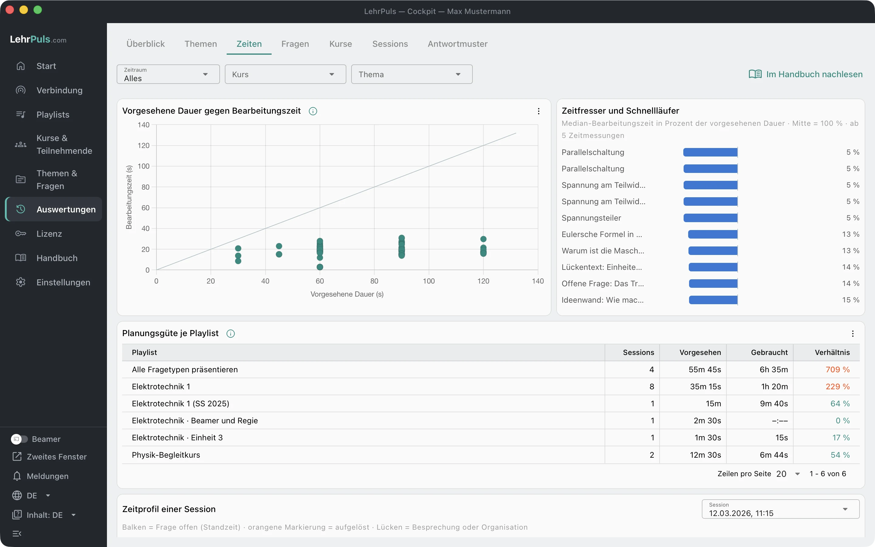The width and height of the screenshot is (875, 547).
Task: Open the DE language selector
Action: [31, 495]
